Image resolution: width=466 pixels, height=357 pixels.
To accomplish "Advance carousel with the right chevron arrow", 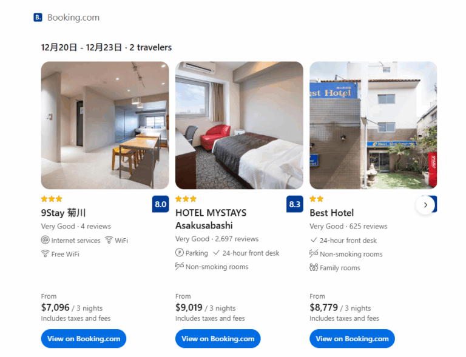I will tap(425, 205).
